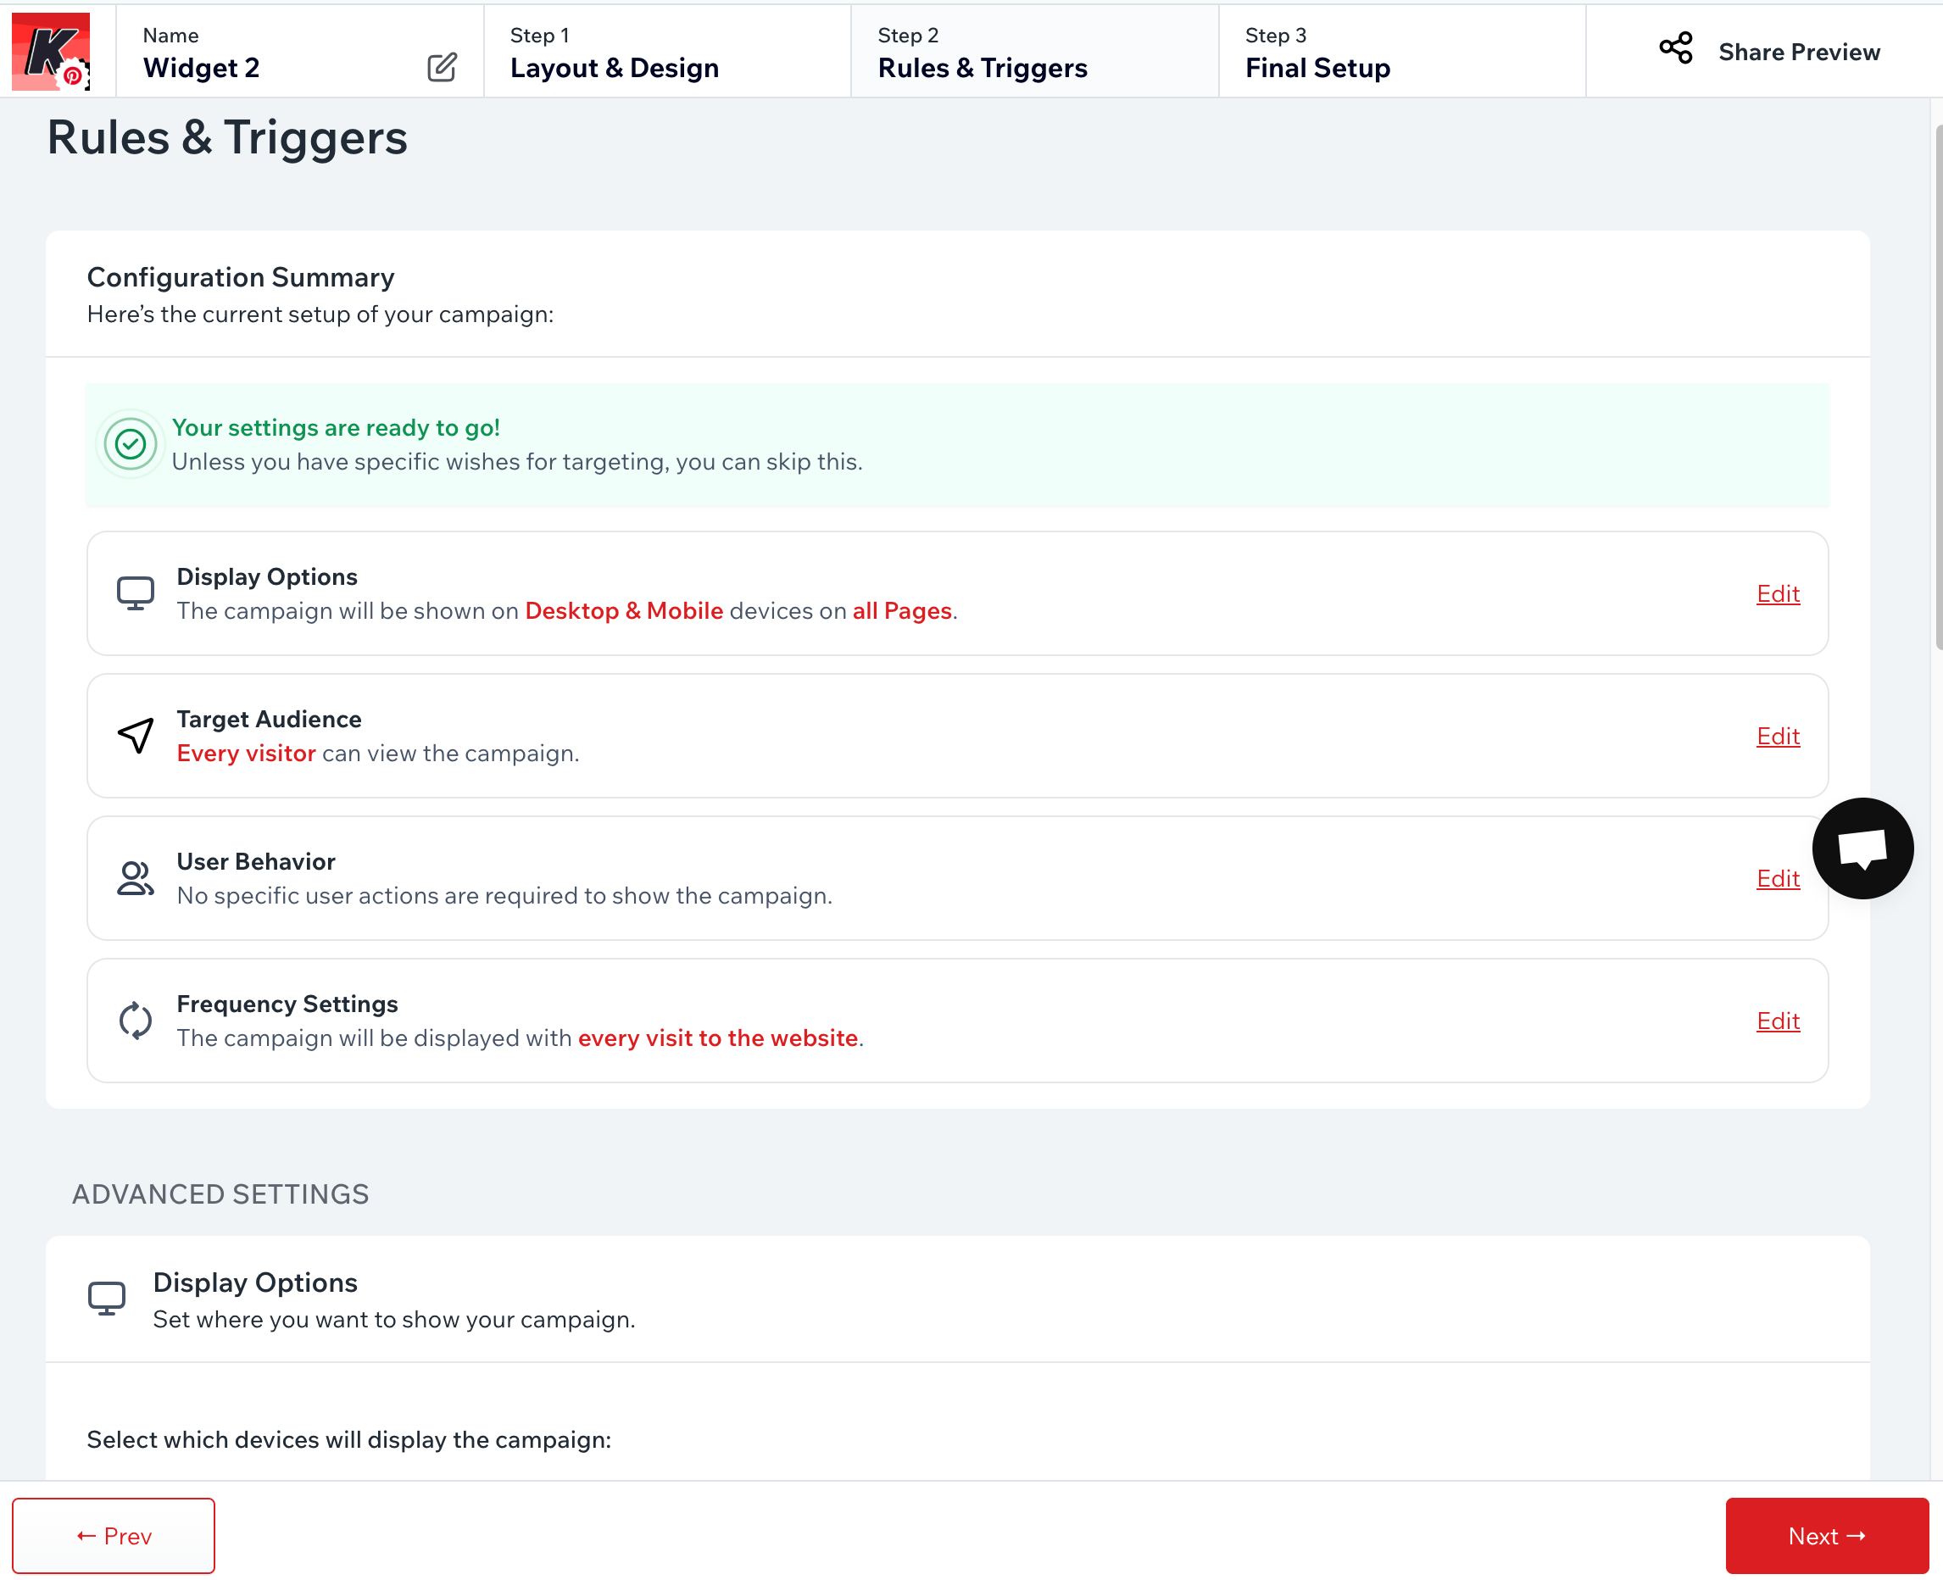This screenshot has width=1943, height=1580.
Task: Edit the User Behavior setting
Action: [x=1778, y=878]
